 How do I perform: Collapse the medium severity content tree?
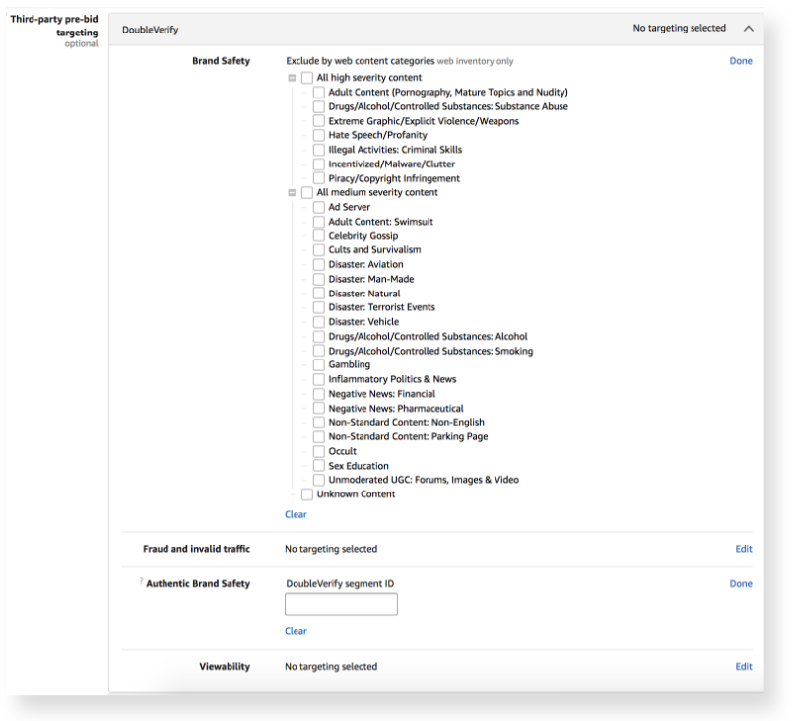pyautogui.click(x=292, y=193)
